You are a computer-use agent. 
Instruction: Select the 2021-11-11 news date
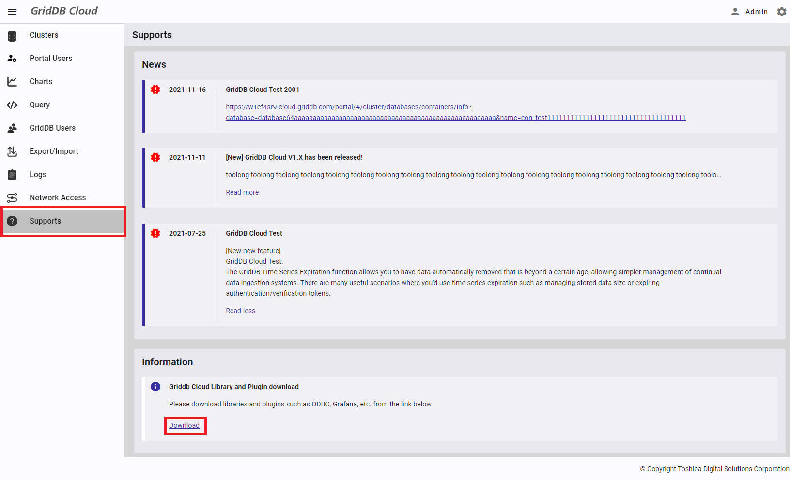[187, 157]
